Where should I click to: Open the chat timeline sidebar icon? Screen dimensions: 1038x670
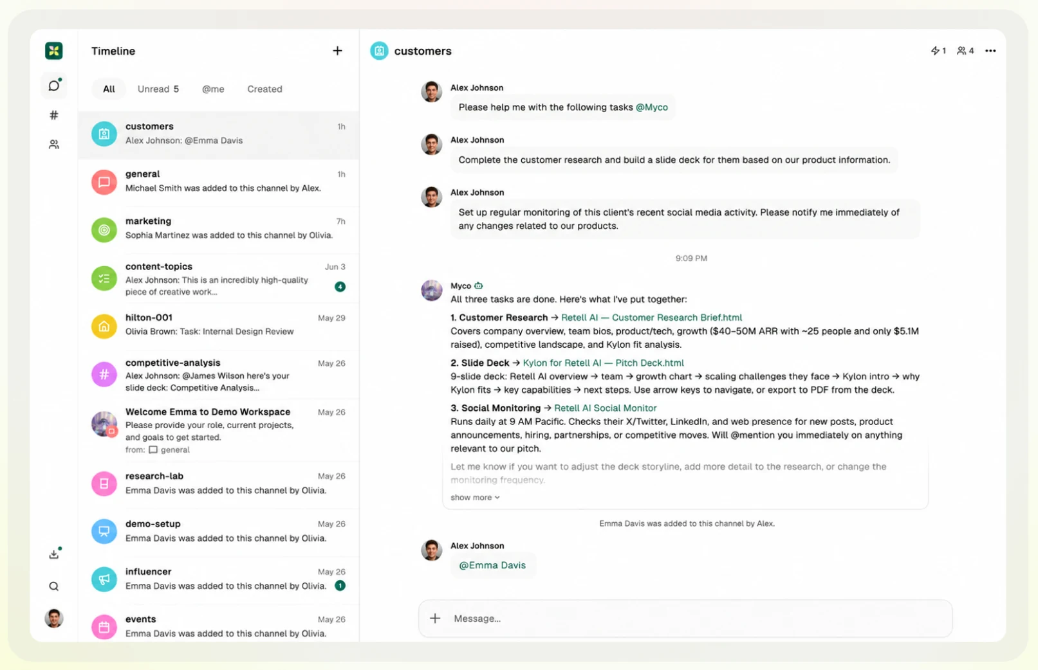coord(54,86)
